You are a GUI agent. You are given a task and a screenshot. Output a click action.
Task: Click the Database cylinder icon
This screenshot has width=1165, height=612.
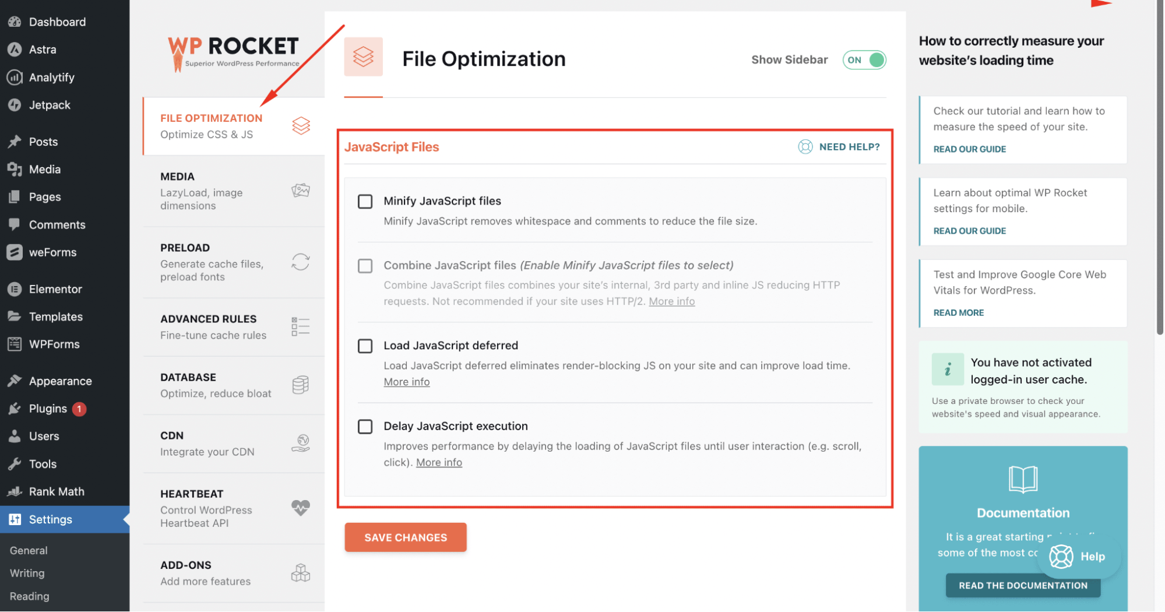(301, 385)
